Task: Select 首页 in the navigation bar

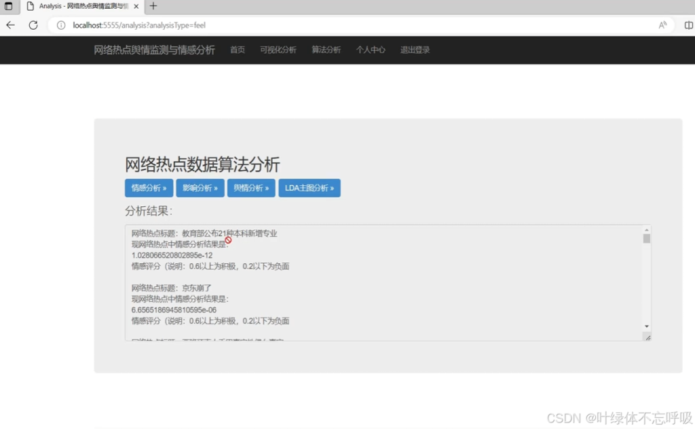Action: (x=237, y=50)
